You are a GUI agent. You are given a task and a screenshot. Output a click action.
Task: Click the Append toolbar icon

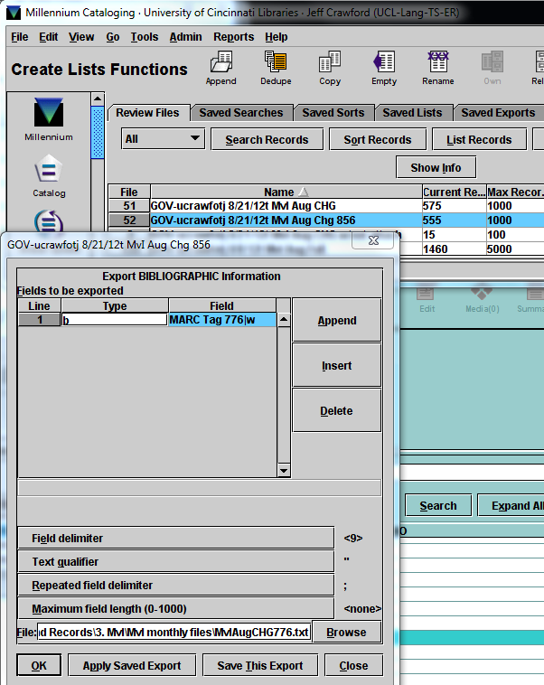tap(220, 68)
